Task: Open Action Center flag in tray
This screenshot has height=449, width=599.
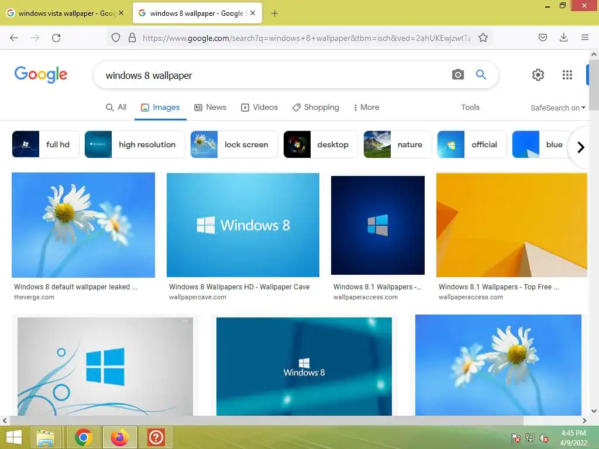Action: pyautogui.click(x=516, y=438)
